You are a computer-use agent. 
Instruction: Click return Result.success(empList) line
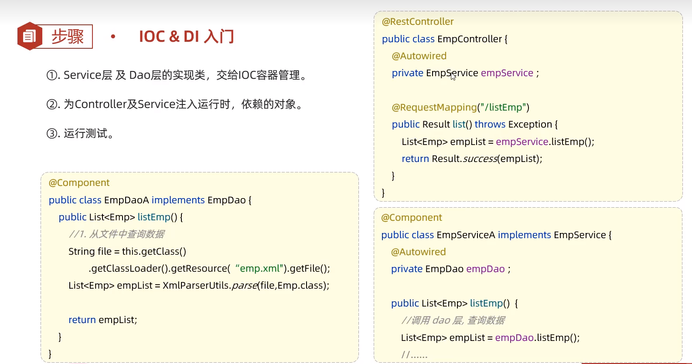pos(472,159)
